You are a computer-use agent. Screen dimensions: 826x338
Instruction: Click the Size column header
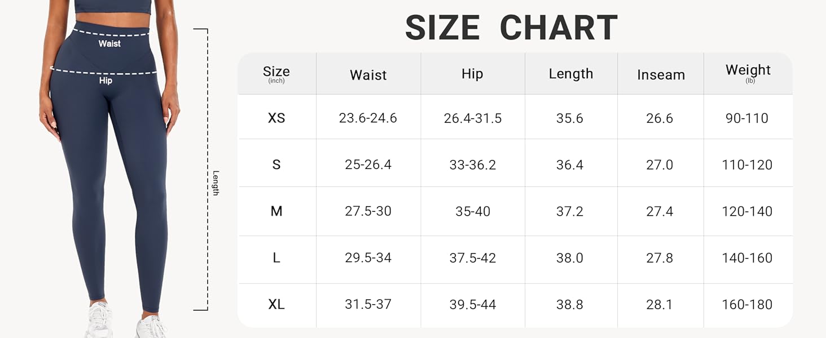click(x=276, y=73)
